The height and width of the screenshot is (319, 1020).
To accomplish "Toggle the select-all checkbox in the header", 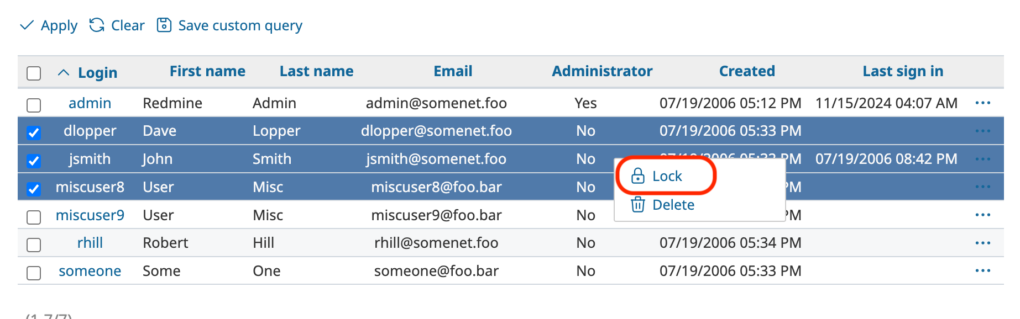I will click(33, 72).
